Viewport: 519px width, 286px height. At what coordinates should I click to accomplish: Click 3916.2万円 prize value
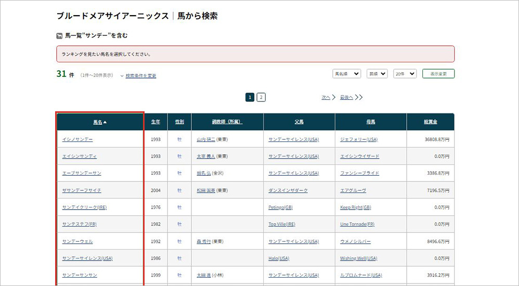(x=438, y=275)
